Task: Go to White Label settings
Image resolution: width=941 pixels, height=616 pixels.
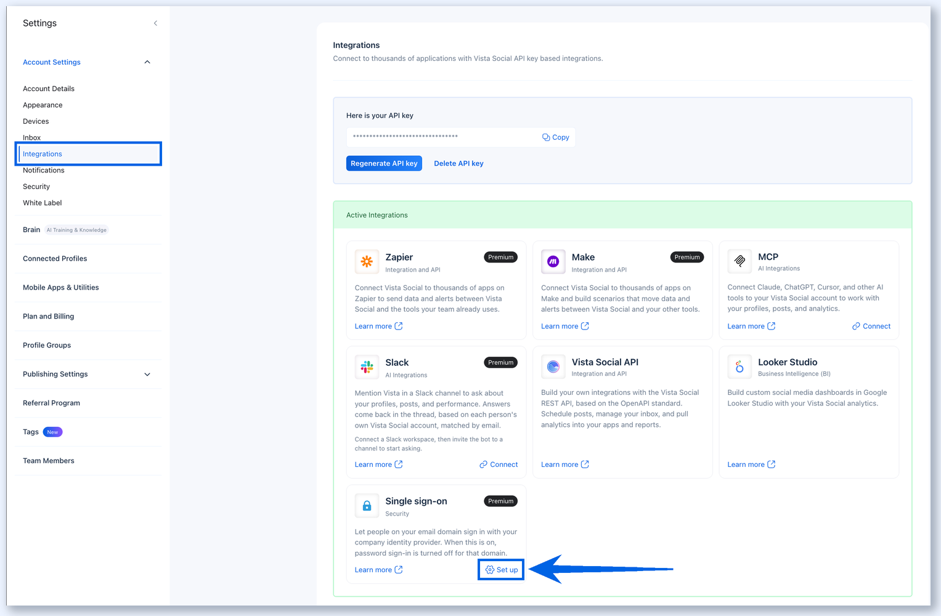Action: point(43,203)
